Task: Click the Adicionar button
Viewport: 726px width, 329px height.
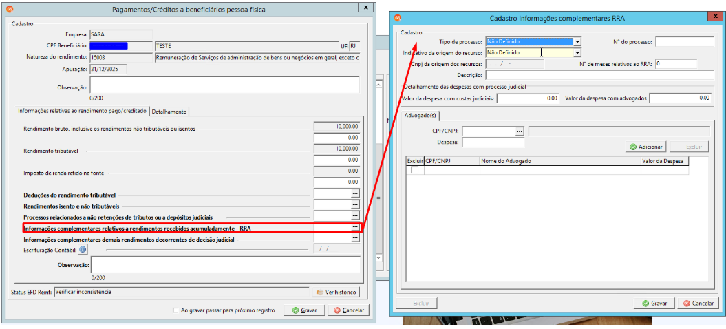Action: point(646,147)
